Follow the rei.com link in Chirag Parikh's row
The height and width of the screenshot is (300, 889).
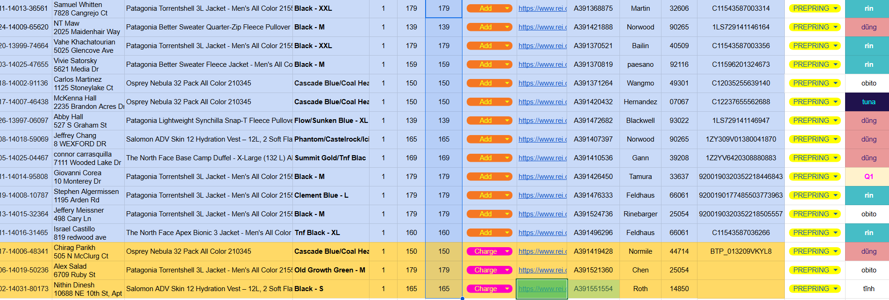pos(542,251)
